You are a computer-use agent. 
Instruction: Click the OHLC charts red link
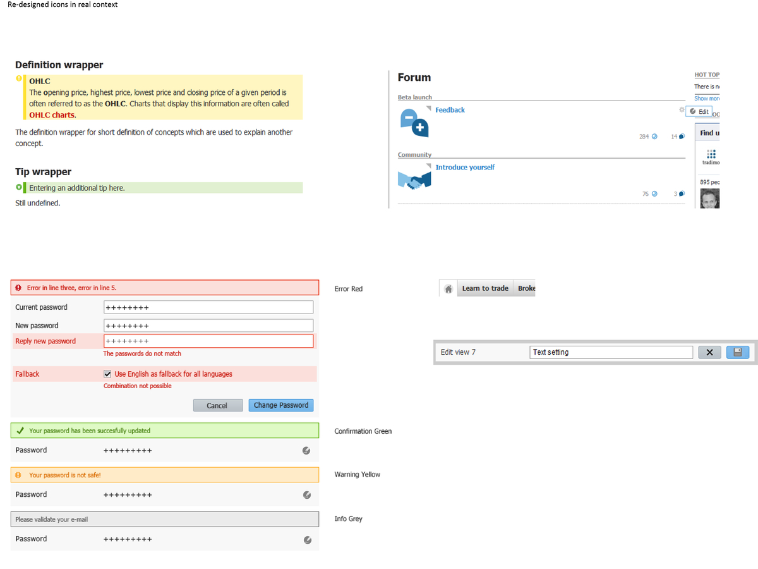click(x=52, y=115)
